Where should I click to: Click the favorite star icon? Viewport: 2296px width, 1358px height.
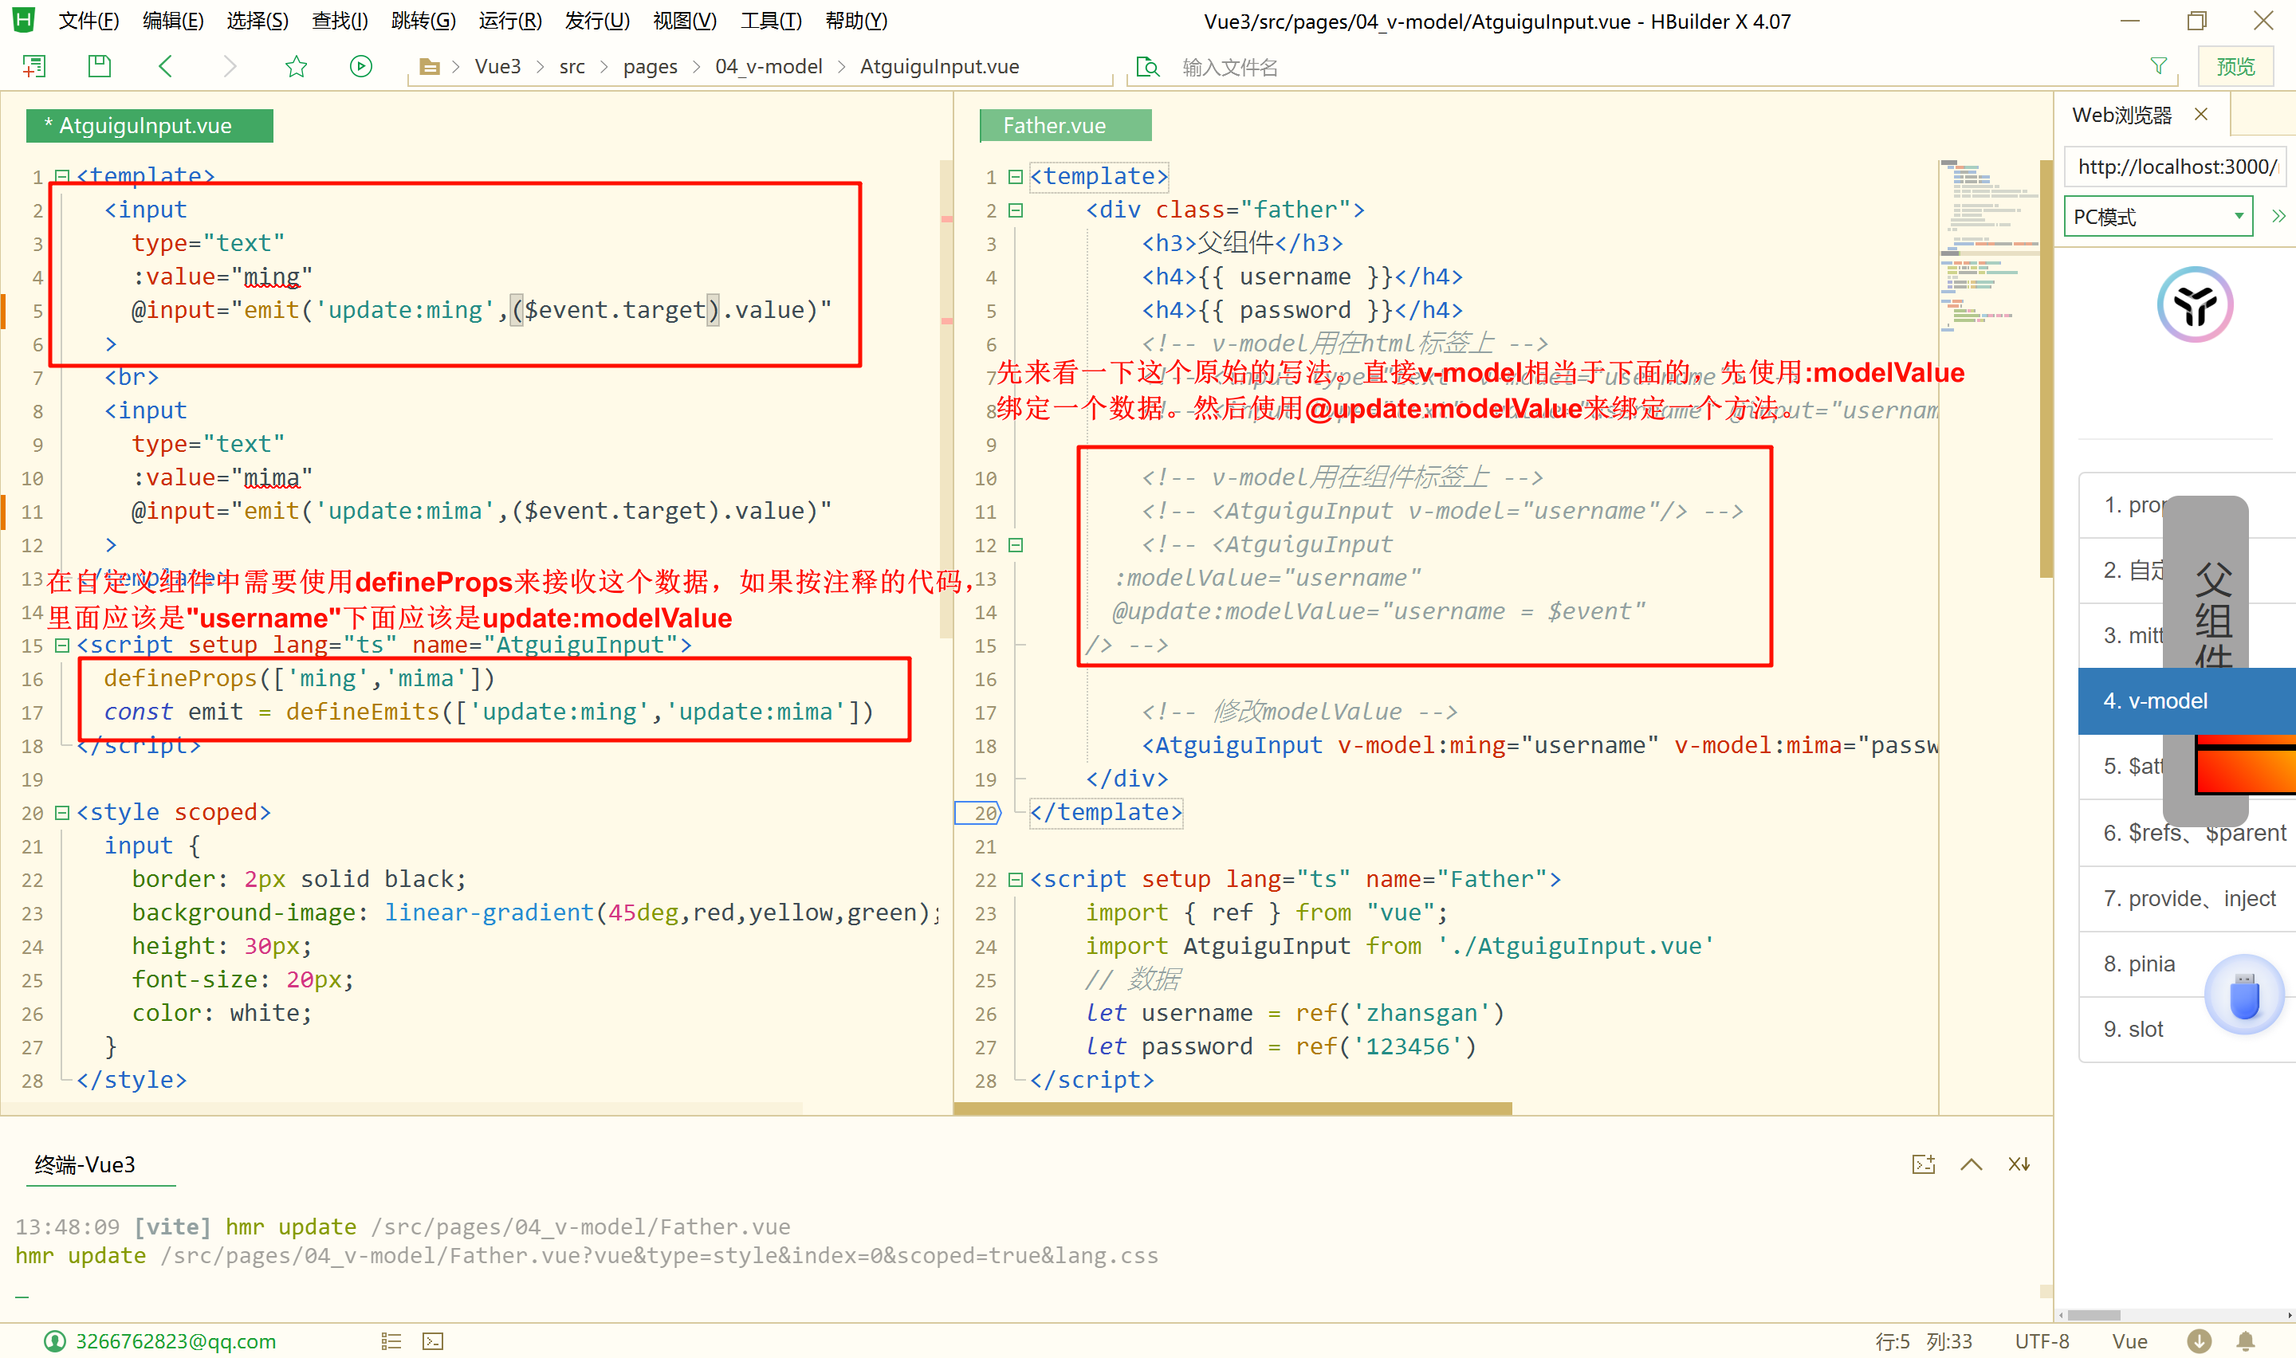point(296,66)
